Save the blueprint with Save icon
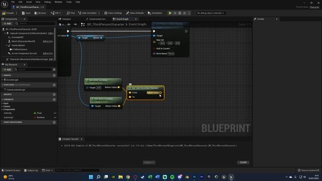Image resolution: width=322 pixels, height=181 pixels. (x=26, y=13)
